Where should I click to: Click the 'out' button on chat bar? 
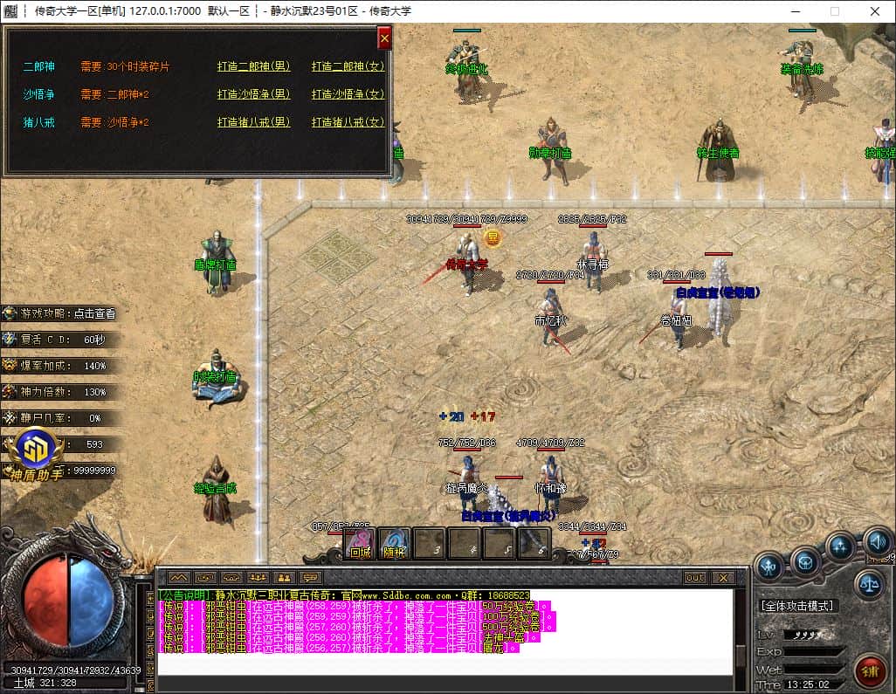pyautogui.click(x=695, y=578)
